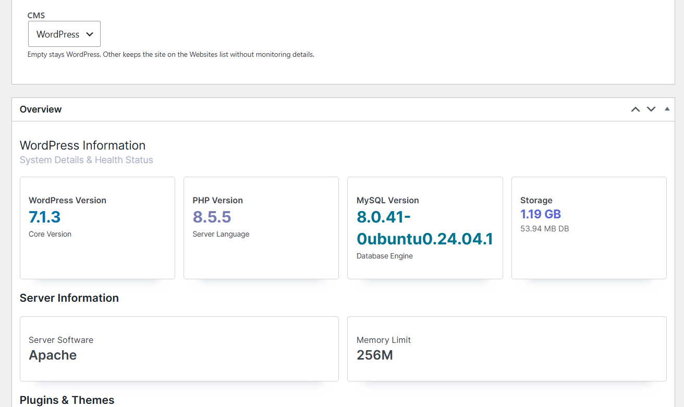Click the Storage card label
This screenshot has width=684, height=407.
point(536,200)
